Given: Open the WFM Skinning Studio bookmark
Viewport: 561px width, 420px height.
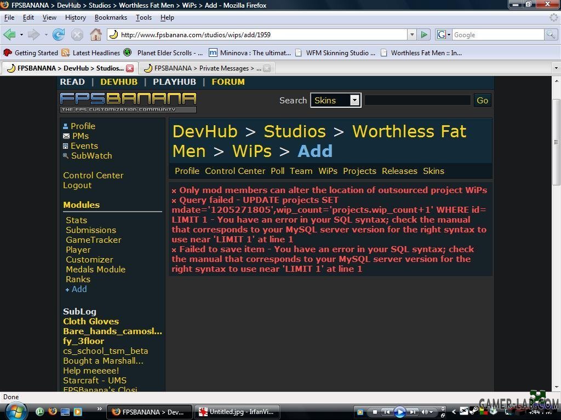Looking at the screenshot, I should [x=335, y=53].
